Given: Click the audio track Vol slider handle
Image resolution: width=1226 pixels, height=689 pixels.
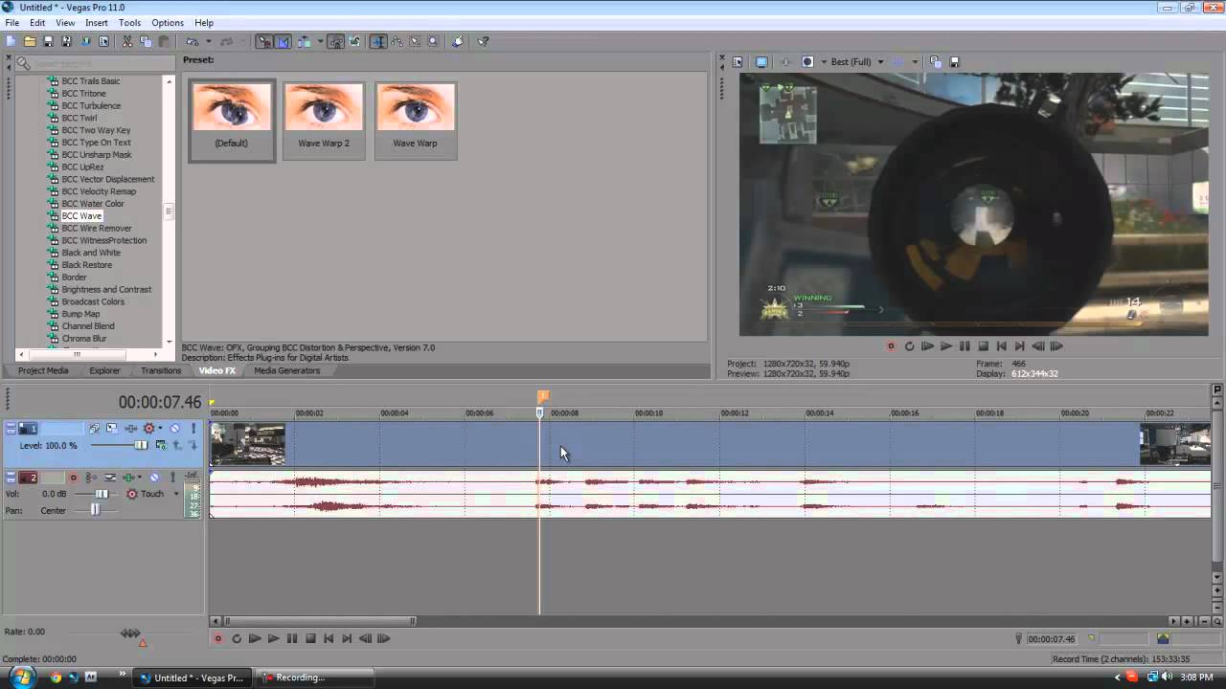Looking at the screenshot, I should point(102,494).
